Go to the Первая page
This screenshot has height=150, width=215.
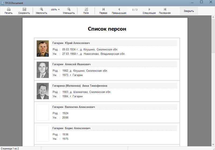(103, 9)
